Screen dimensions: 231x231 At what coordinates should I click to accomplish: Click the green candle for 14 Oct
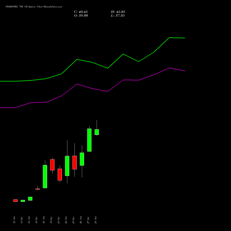click(30, 199)
